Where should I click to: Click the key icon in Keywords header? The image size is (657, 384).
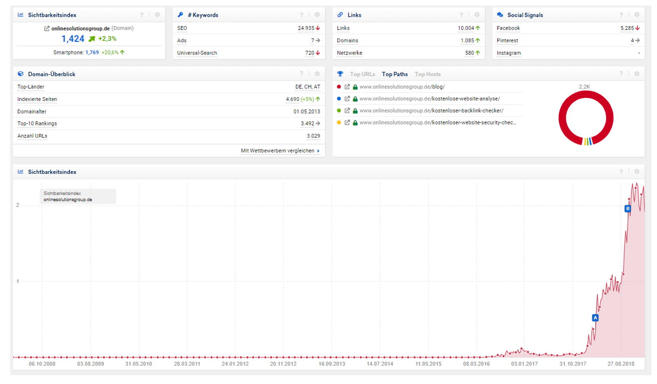click(x=181, y=15)
